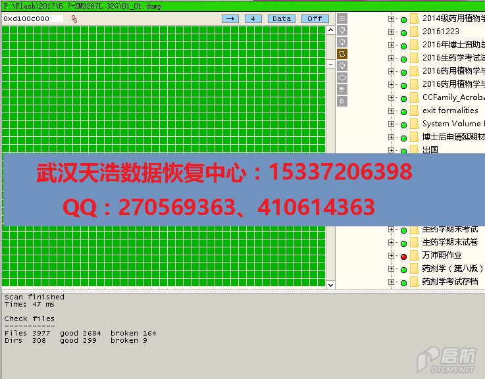Image resolution: width=485 pixels, height=379 pixels.
Task: Select the 药剂学（第八版） folder
Action: point(452,268)
